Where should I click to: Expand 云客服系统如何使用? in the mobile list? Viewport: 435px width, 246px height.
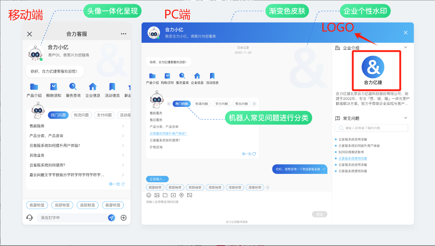tap(77, 165)
